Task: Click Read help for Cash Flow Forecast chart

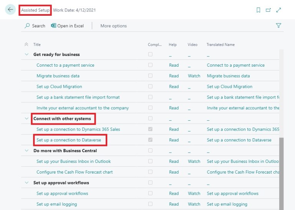Action: click(x=174, y=172)
